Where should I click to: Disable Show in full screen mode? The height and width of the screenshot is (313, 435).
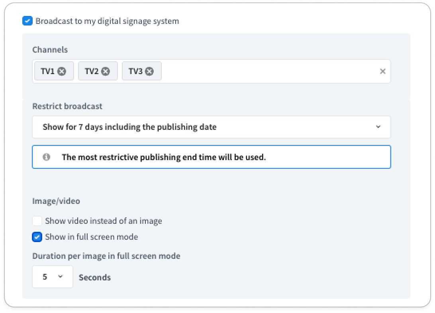pyautogui.click(x=37, y=237)
